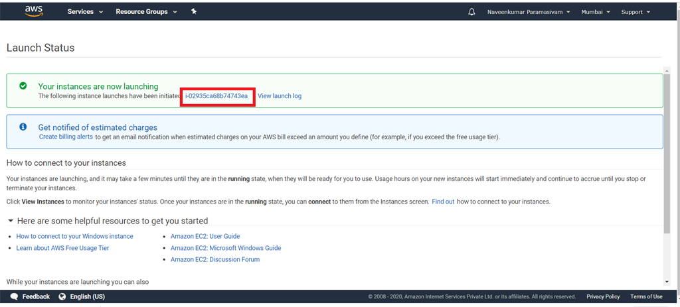Screen dimensions: 680x307
Task: Open instance i-02935ca68b74743ea link
Action: click(x=216, y=96)
